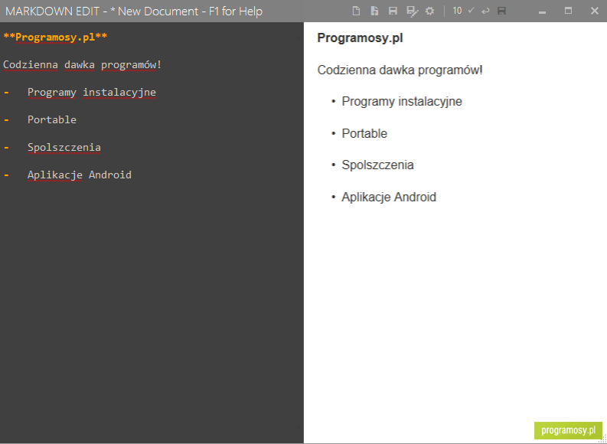Click 'Aplikacje Android' in the editor pane

coord(80,175)
